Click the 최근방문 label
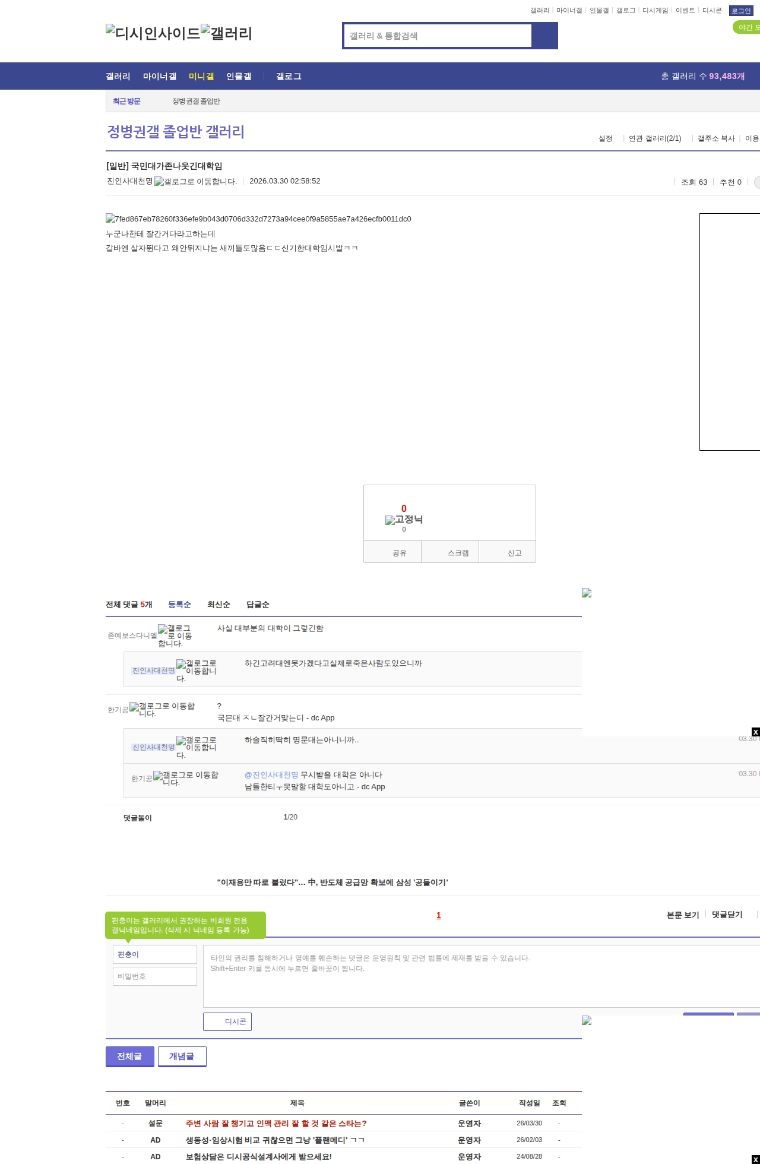 pyautogui.click(x=126, y=101)
